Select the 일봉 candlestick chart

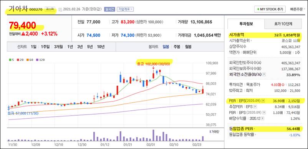point(166,47)
